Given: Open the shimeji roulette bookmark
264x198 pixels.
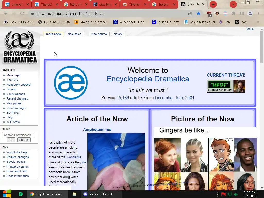Looking at the screenshot, I should click(x=166, y=22).
